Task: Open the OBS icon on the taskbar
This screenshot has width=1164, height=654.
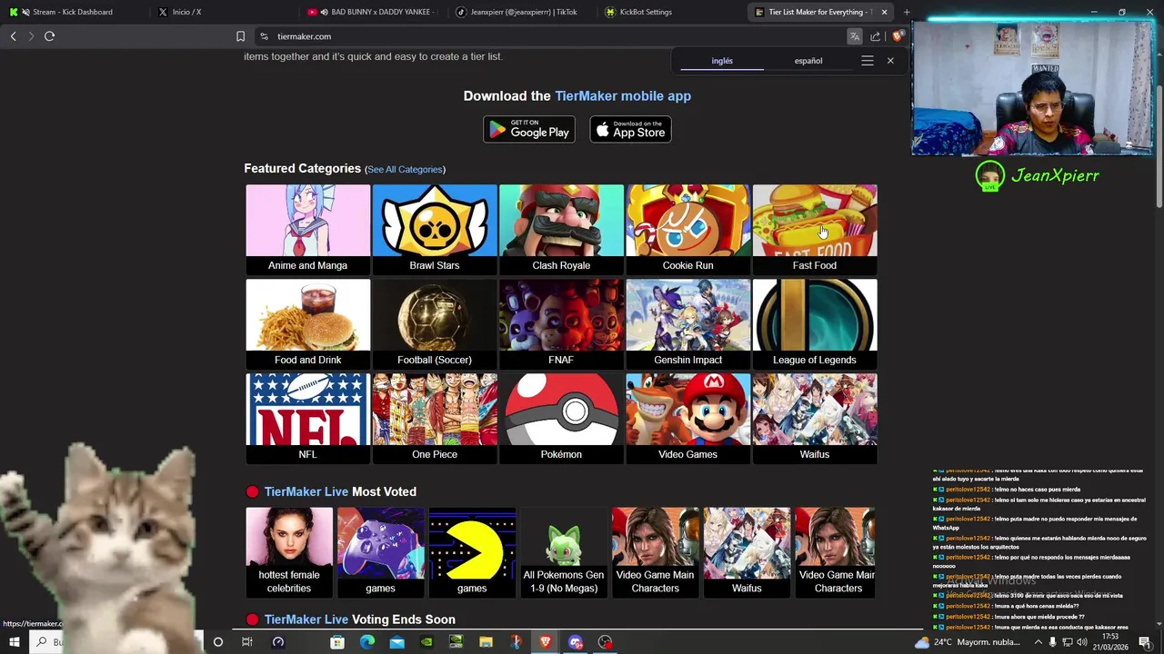Action: click(606, 642)
